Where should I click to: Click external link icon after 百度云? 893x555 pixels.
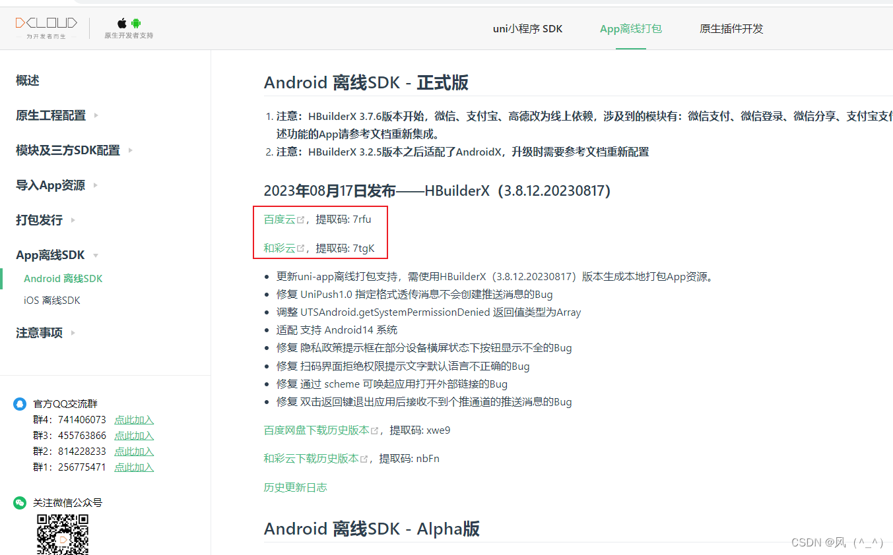301,220
